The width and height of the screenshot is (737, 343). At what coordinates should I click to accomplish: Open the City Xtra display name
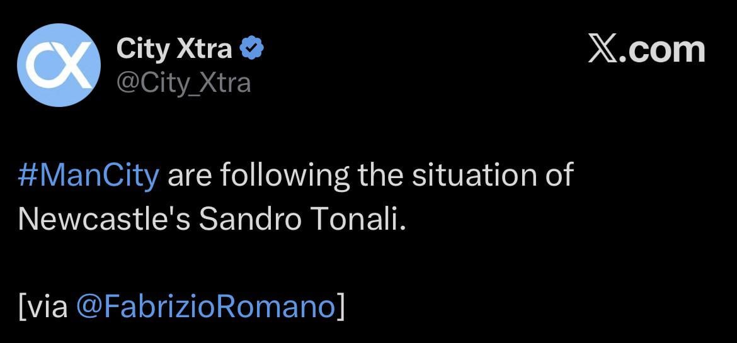pyautogui.click(x=174, y=49)
